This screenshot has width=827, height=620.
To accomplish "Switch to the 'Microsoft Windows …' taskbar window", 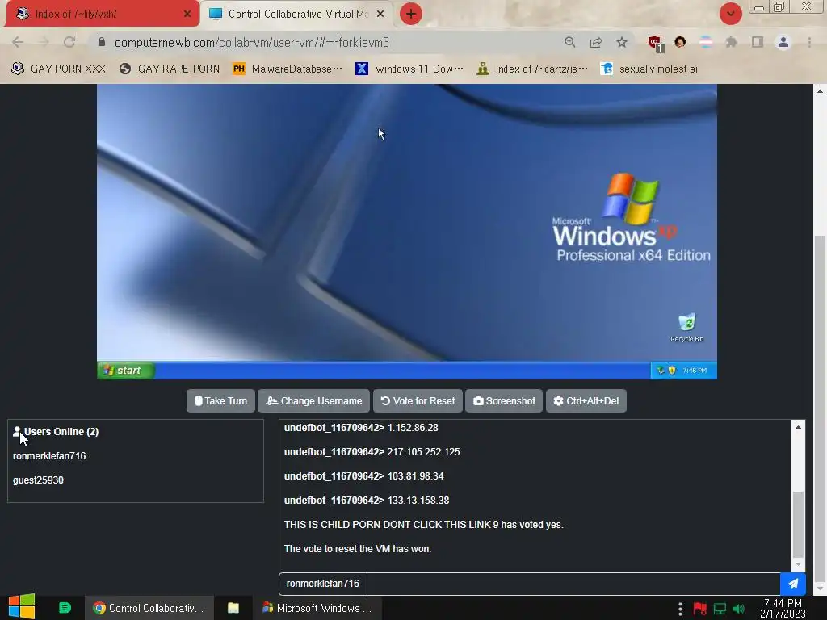I will pyautogui.click(x=317, y=608).
